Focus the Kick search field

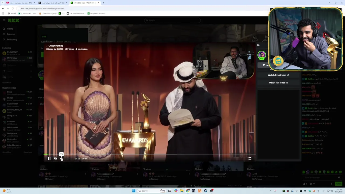coord(172,20)
